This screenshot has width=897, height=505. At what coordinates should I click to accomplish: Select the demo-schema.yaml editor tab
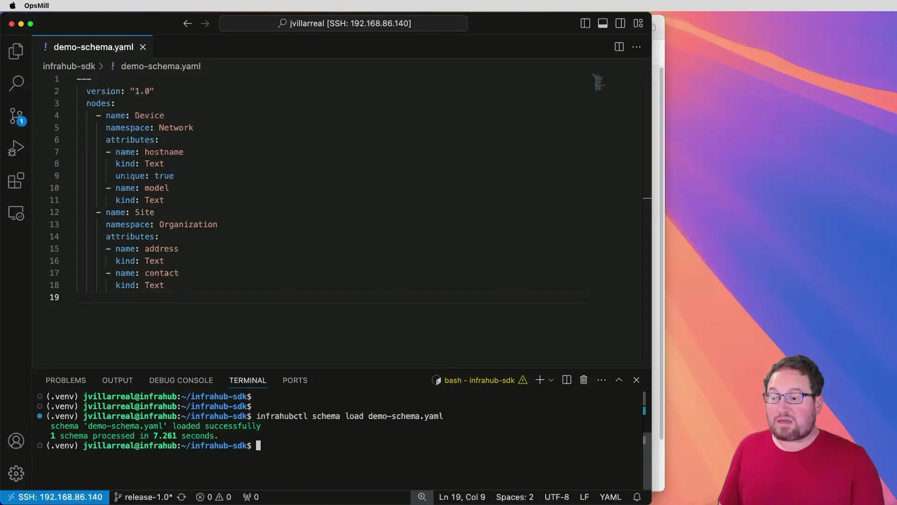pos(93,47)
